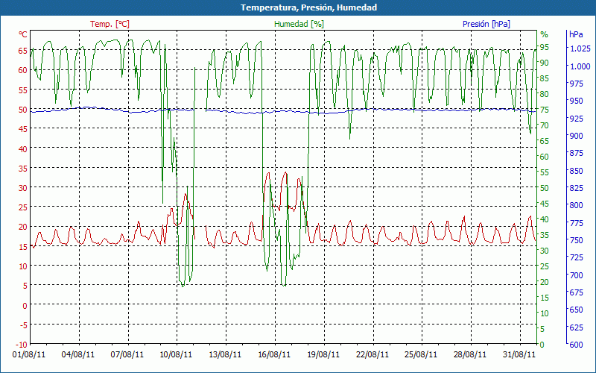Click the '65' temperature axis value
The image size is (596, 373).
point(23,50)
